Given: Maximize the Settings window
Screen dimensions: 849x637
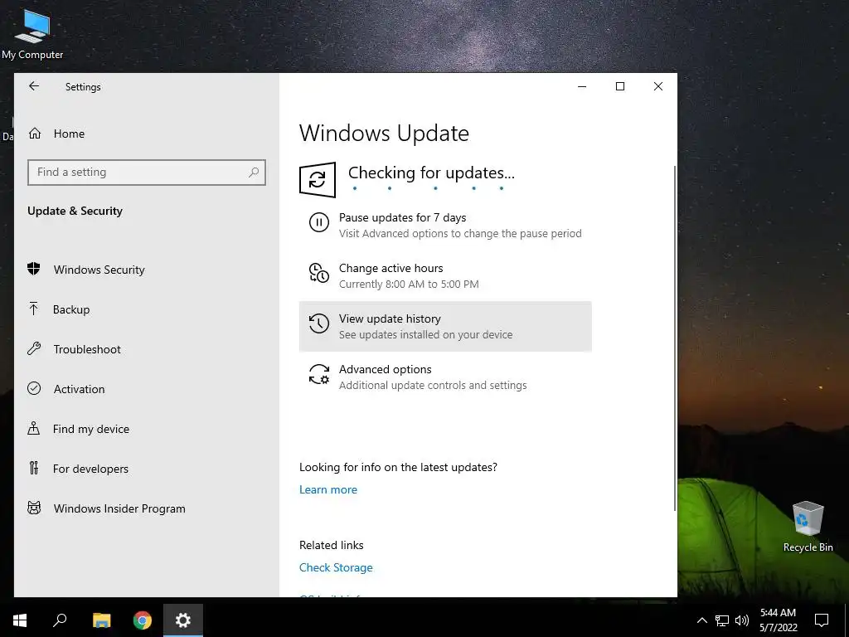Looking at the screenshot, I should pyautogui.click(x=620, y=86).
